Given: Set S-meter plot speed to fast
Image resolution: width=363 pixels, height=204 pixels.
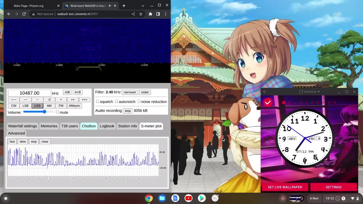Looking at the screenshot, I should click(x=12, y=142).
